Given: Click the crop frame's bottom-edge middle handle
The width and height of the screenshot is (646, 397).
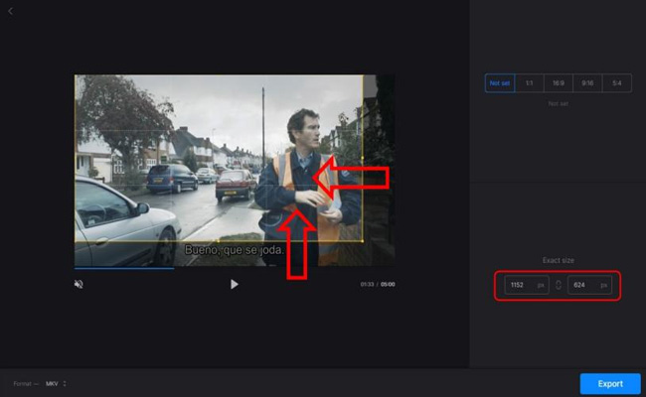Looking at the screenshot, I should coord(219,241).
